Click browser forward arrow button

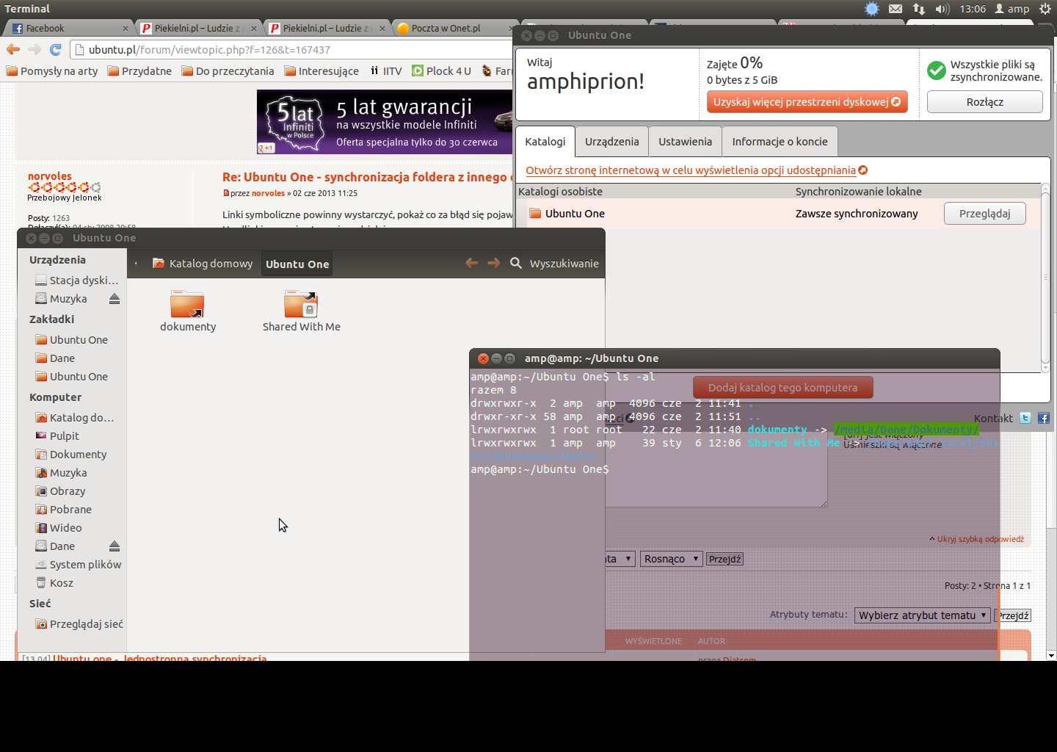coord(34,49)
